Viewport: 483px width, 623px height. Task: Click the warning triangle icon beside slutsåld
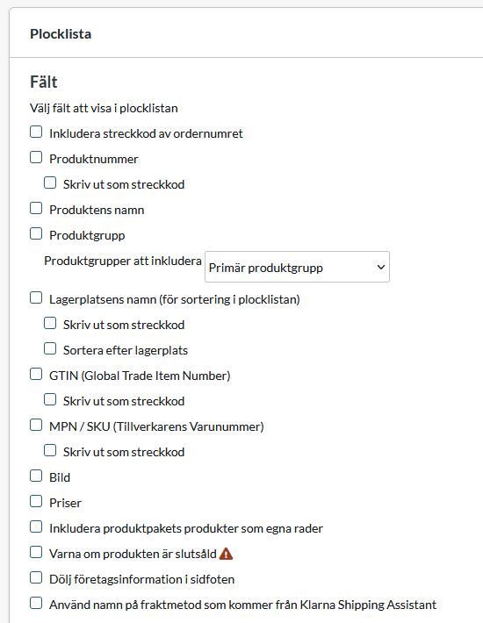point(226,554)
